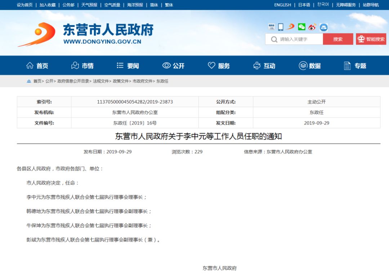Open 要闻 in the main navigation

[128, 66]
